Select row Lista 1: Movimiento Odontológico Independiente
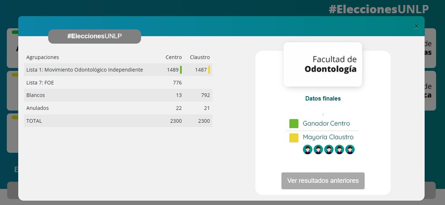This screenshot has width=445, height=205. coord(118,70)
